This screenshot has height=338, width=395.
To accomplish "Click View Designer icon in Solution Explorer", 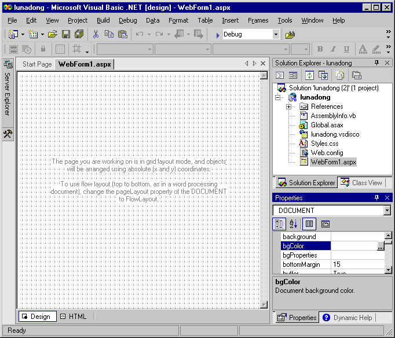I will [x=293, y=75].
